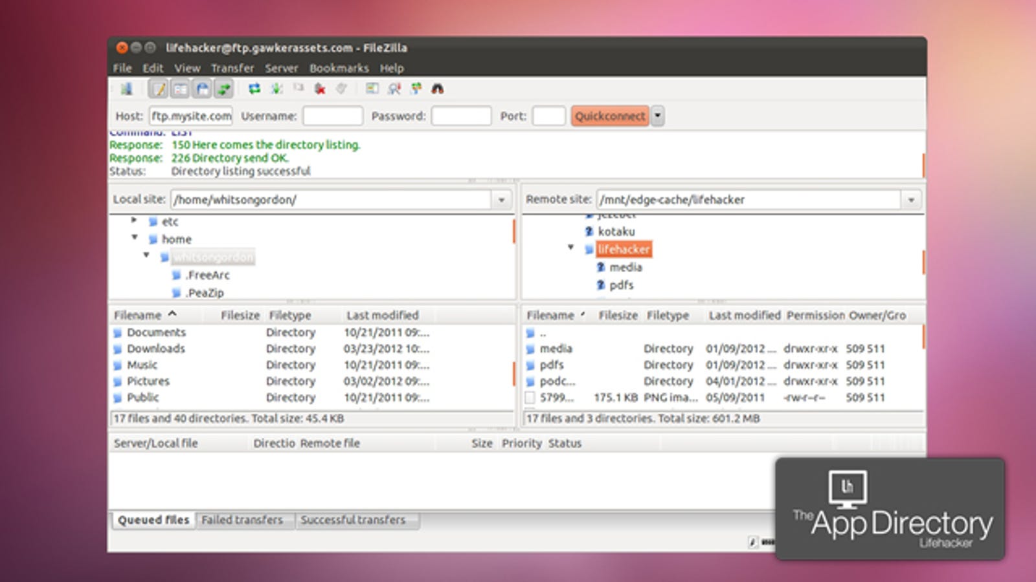Click the reconnect to last server icon

pyautogui.click(x=342, y=89)
